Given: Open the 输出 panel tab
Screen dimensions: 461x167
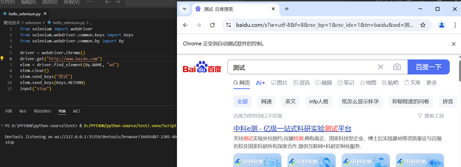Looking at the screenshot, I should coord(23,111).
